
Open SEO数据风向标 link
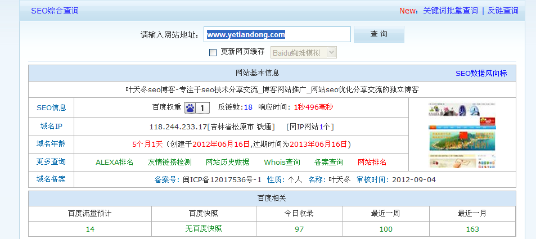pyautogui.click(x=481, y=73)
